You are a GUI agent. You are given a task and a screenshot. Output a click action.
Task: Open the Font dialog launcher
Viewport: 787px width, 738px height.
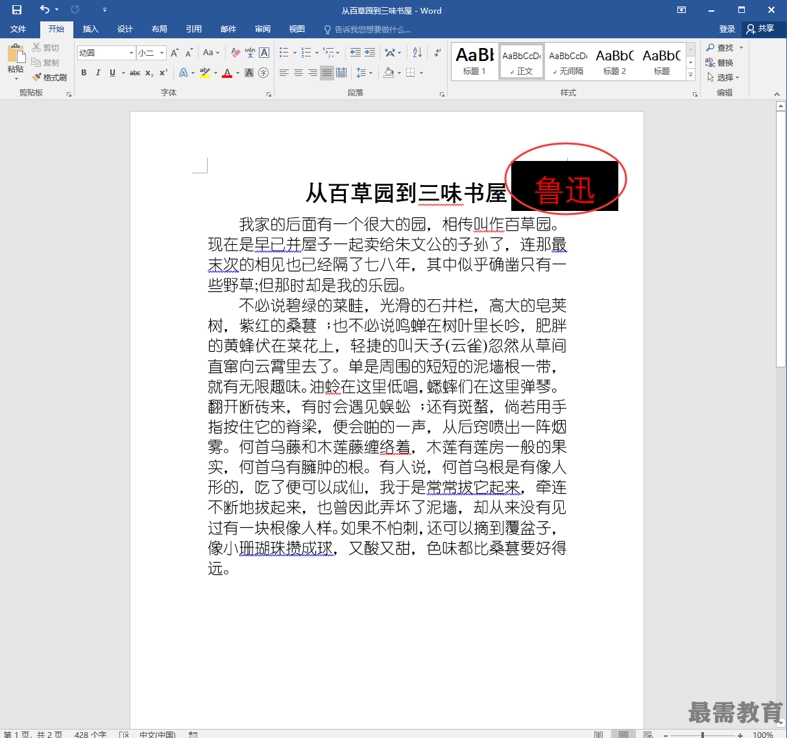point(269,94)
